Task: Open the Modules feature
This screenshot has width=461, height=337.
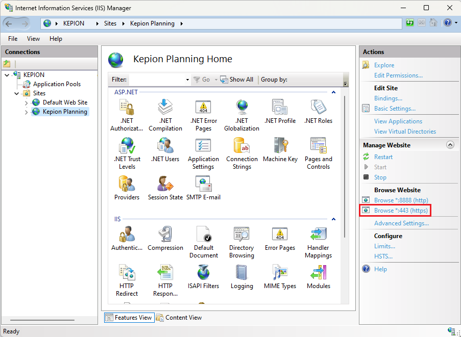Action: point(319,276)
